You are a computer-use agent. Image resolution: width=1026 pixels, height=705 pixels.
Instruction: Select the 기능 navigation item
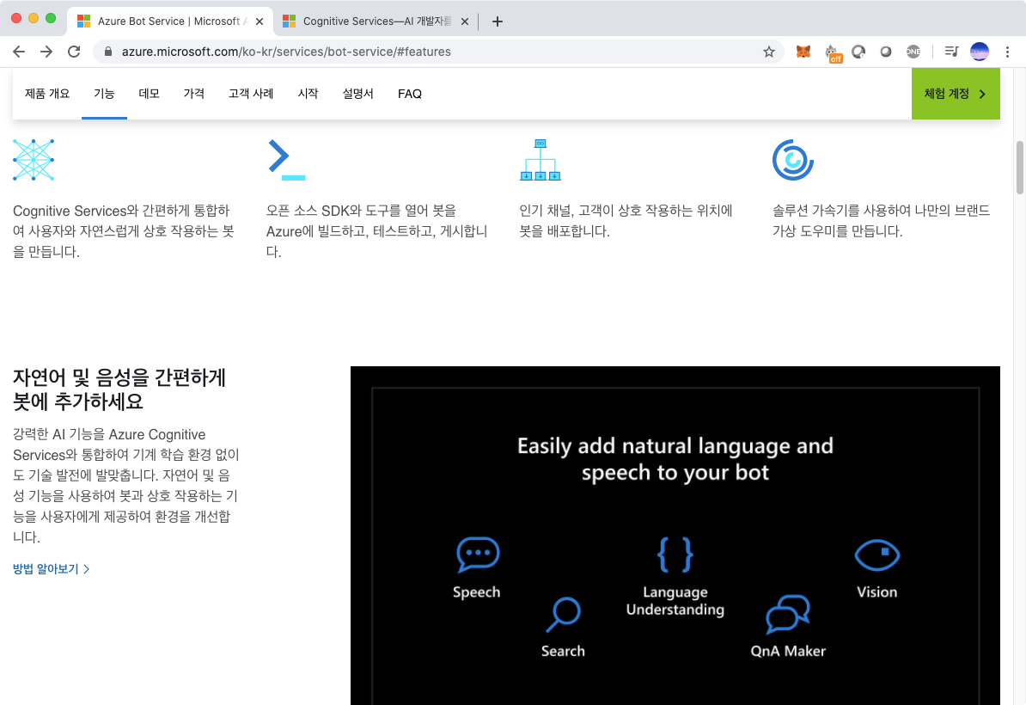pyautogui.click(x=104, y=94)
